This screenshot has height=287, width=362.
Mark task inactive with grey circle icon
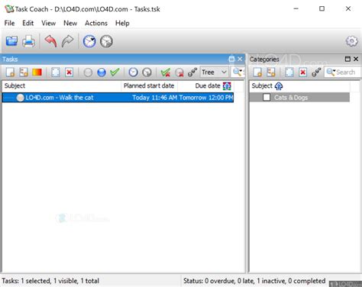point(88,73)
